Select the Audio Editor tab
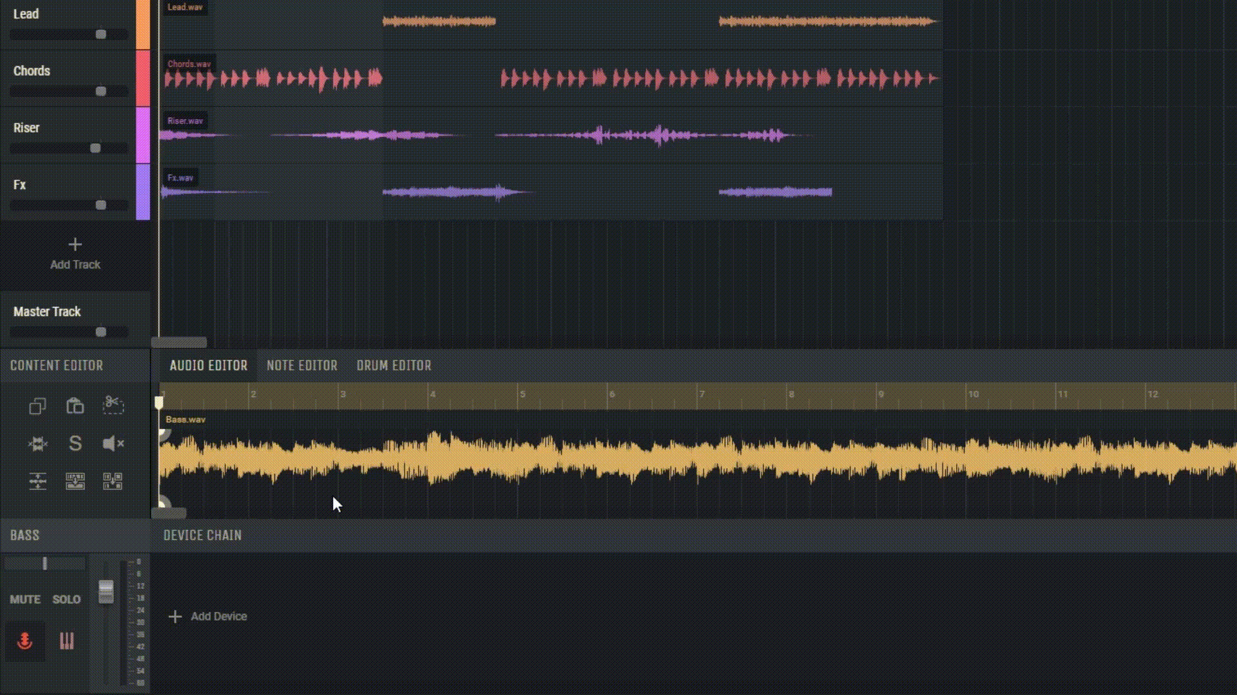The width and height of the screenshot is (1237, 695). [208, 366]
